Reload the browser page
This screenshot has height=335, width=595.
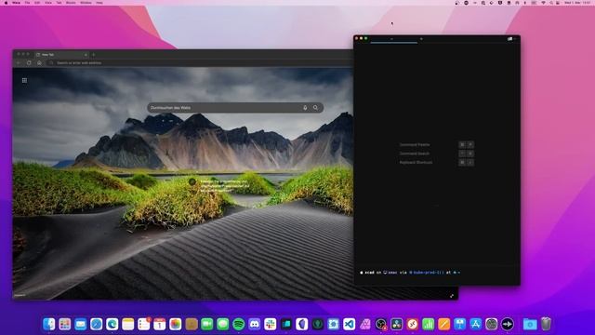pyautogui.click(x=29, y=62)
